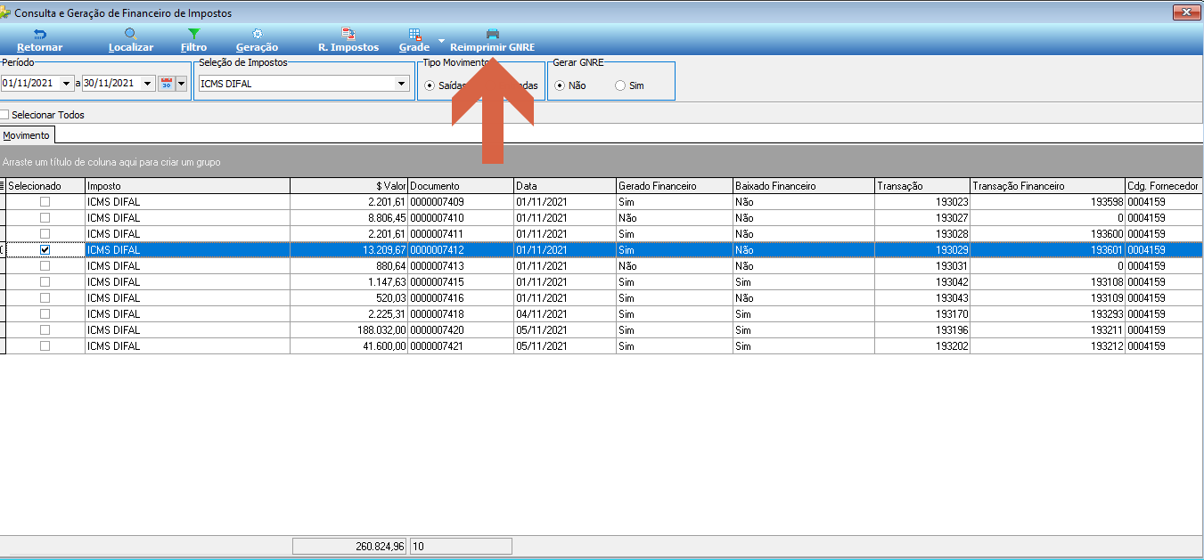Image resolution: width=1204 pixels, height=560 pixels.
Task: Sort by the Imposto column header
Action: [x=187, y=186]
